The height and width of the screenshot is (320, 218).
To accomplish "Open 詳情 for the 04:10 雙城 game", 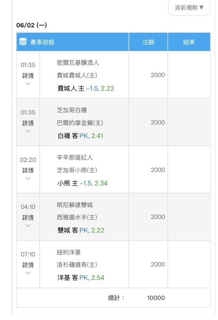I will tap(28, 217).
